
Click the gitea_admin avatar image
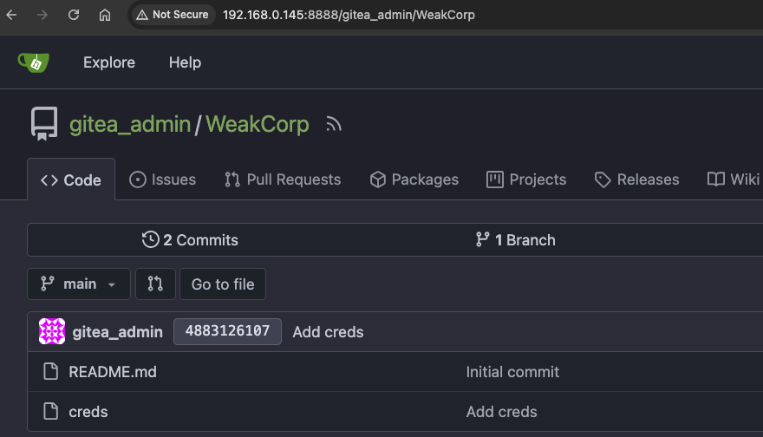coord(52,332)
